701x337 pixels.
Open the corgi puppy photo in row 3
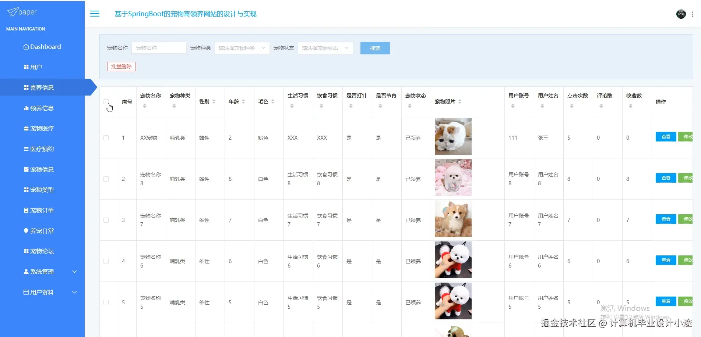[453, 219]
